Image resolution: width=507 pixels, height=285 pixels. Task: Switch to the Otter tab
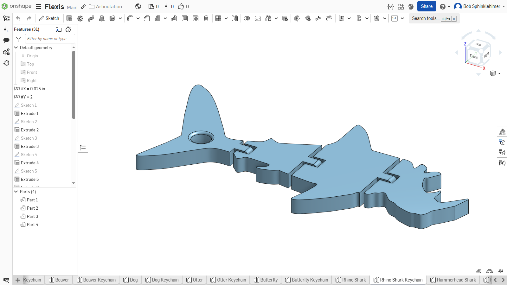coord(195,280)
